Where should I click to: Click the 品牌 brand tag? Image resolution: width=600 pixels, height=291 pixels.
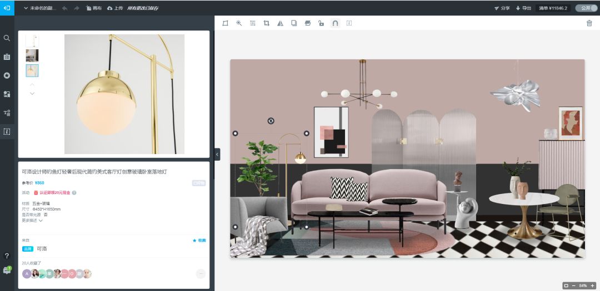coord(28,249)
